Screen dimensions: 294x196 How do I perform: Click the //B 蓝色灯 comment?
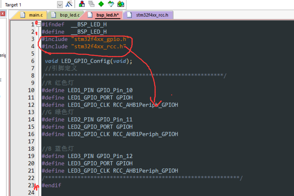pos(58,149)
